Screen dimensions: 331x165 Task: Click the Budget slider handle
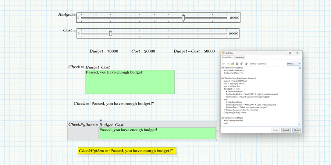(x=183, y=18)
